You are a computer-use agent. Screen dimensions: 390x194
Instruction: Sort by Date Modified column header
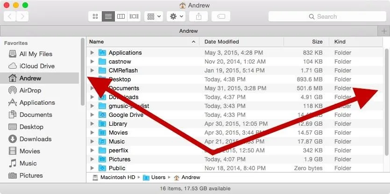[x=241, y=42]
